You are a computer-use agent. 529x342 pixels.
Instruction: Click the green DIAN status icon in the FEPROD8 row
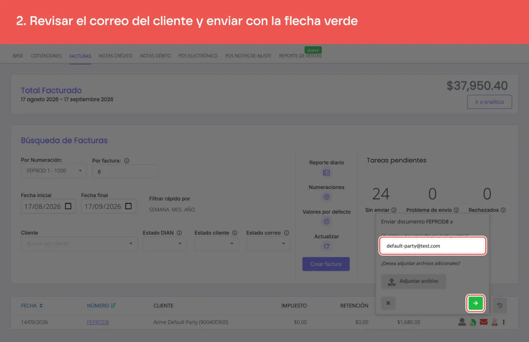[x=472, y=322]
